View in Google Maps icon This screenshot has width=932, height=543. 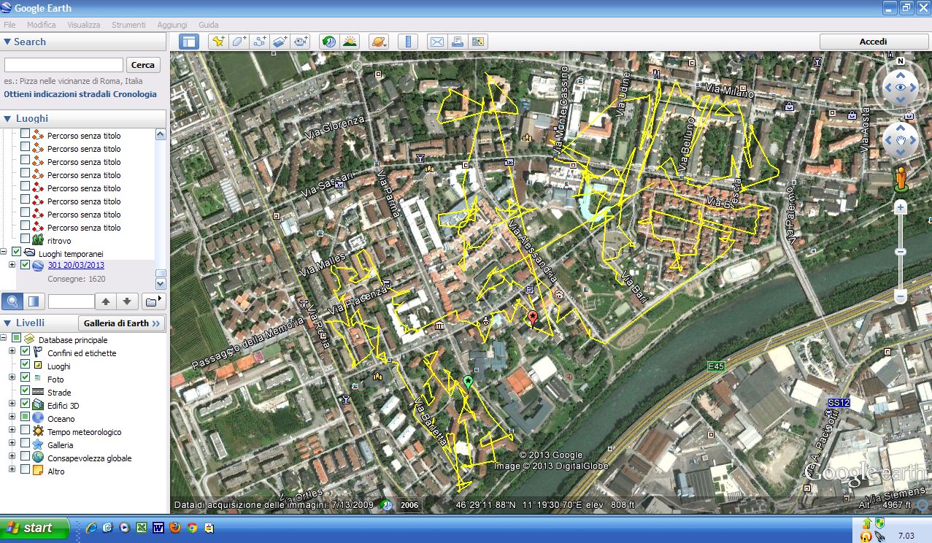click(478, 42)
